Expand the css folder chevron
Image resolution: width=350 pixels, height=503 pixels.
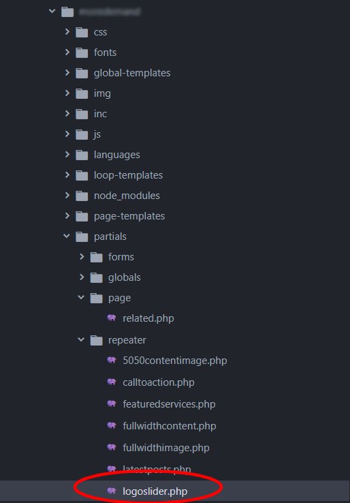(x=67, y=32)
